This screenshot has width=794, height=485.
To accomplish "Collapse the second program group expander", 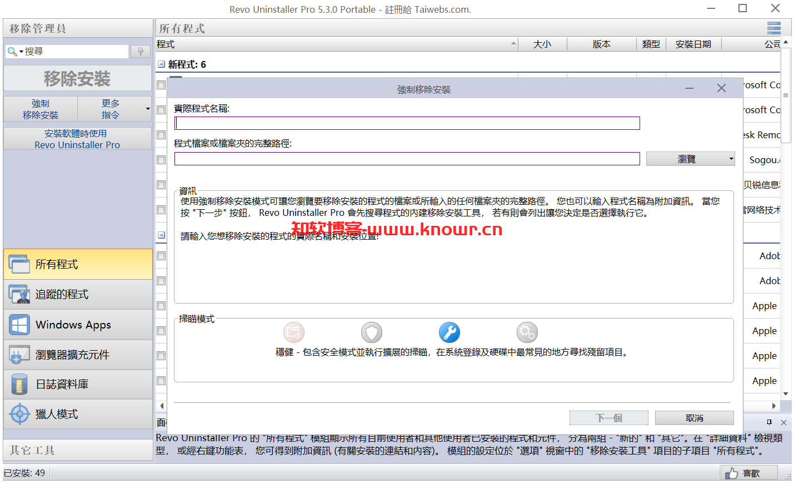I will pos(161,235).
